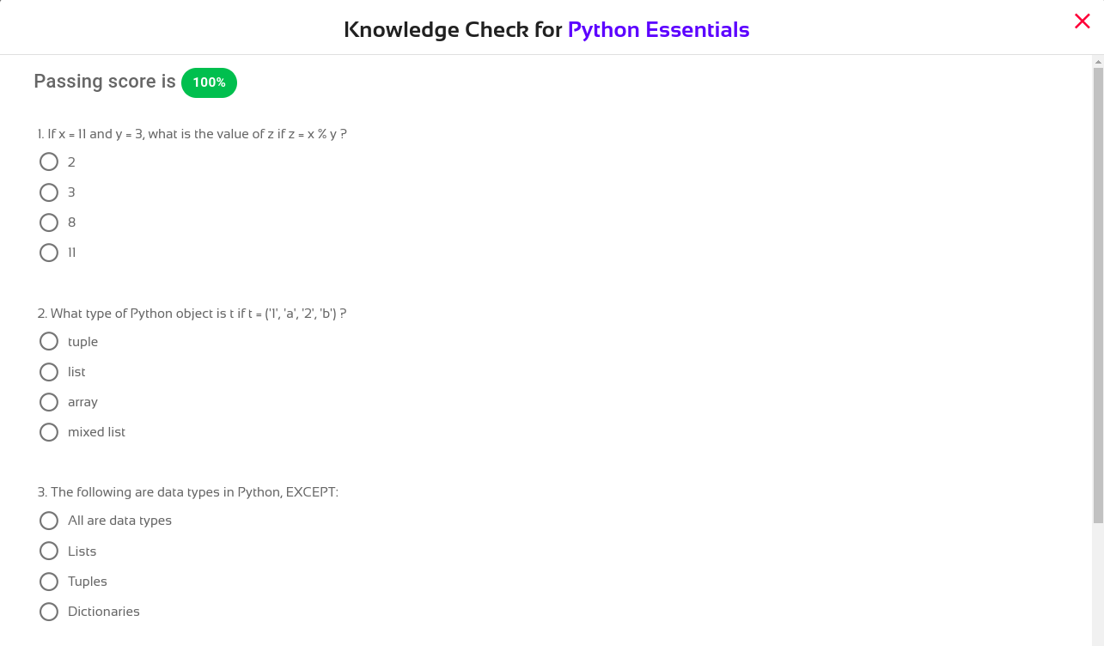The image size is (1104, 646).
Task: Select the tuple option
Action: click(49, 342)
